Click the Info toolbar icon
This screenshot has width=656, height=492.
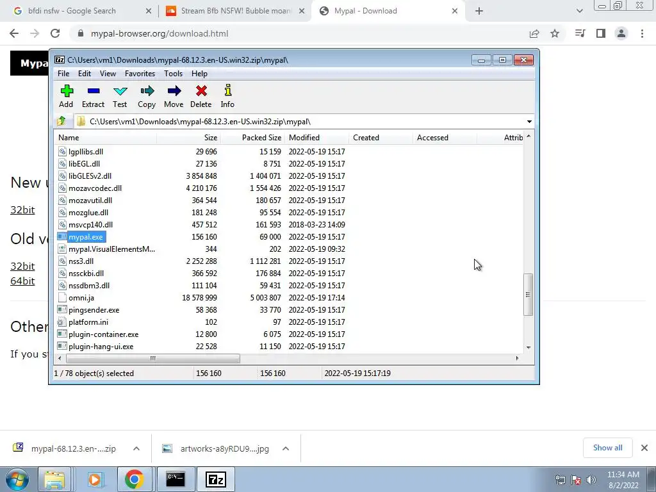(x=227, y=96)
